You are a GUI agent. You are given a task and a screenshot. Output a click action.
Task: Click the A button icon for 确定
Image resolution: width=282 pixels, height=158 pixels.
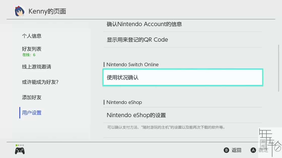pos(253,150)
